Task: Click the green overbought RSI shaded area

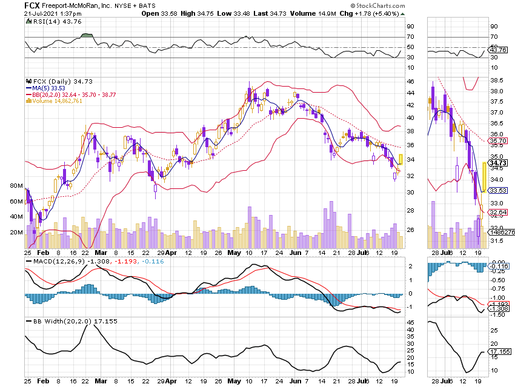Action: click(x=87, y=36)
